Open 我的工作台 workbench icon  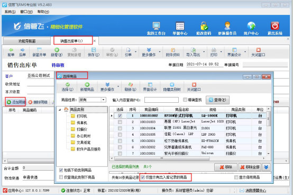pyautogui.click(x=156, y=26)
